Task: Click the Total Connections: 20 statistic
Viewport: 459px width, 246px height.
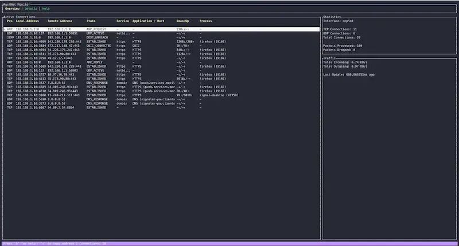Action: 341,37
